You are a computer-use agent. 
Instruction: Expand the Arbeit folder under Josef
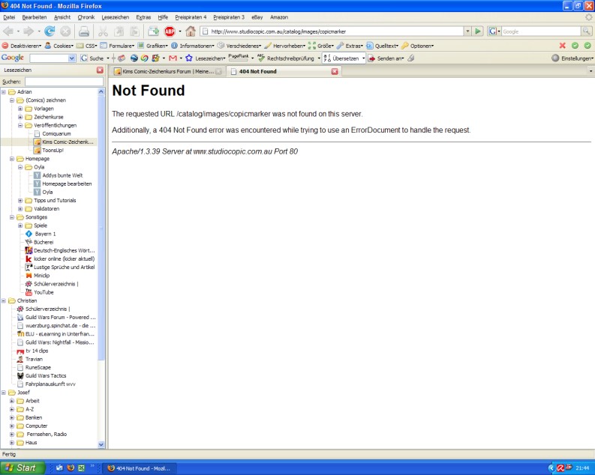(12, 401)
